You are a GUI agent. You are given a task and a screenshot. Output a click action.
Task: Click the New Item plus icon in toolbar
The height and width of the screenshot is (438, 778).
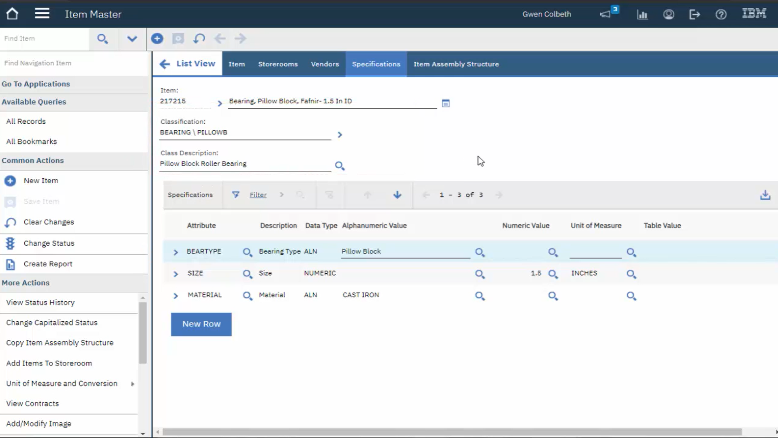point(157,39)
